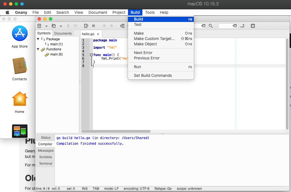Viewport: 291px width, 192px height.
Task: Open the Apple menu
Action: tap(7, 12)
